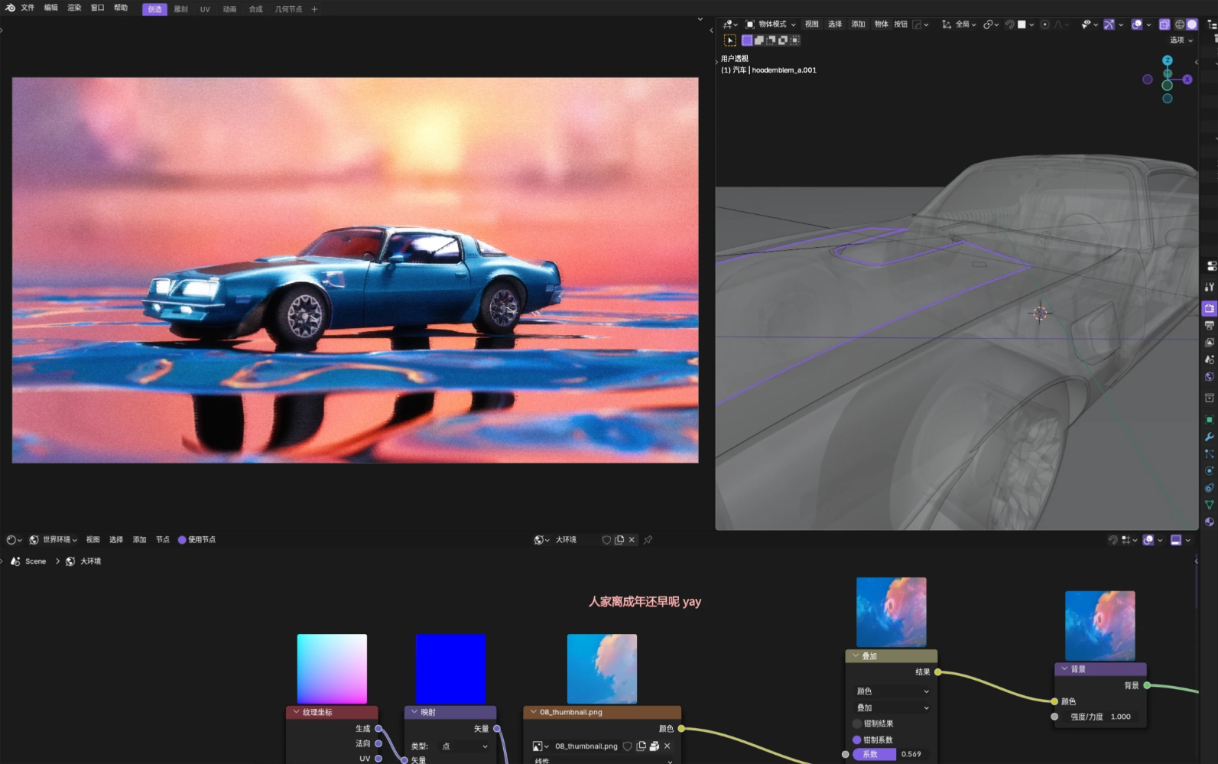Open the 物体模式 mode dropdown
1218x764 pixels.
pyautogui.click(x=771, y=24)
